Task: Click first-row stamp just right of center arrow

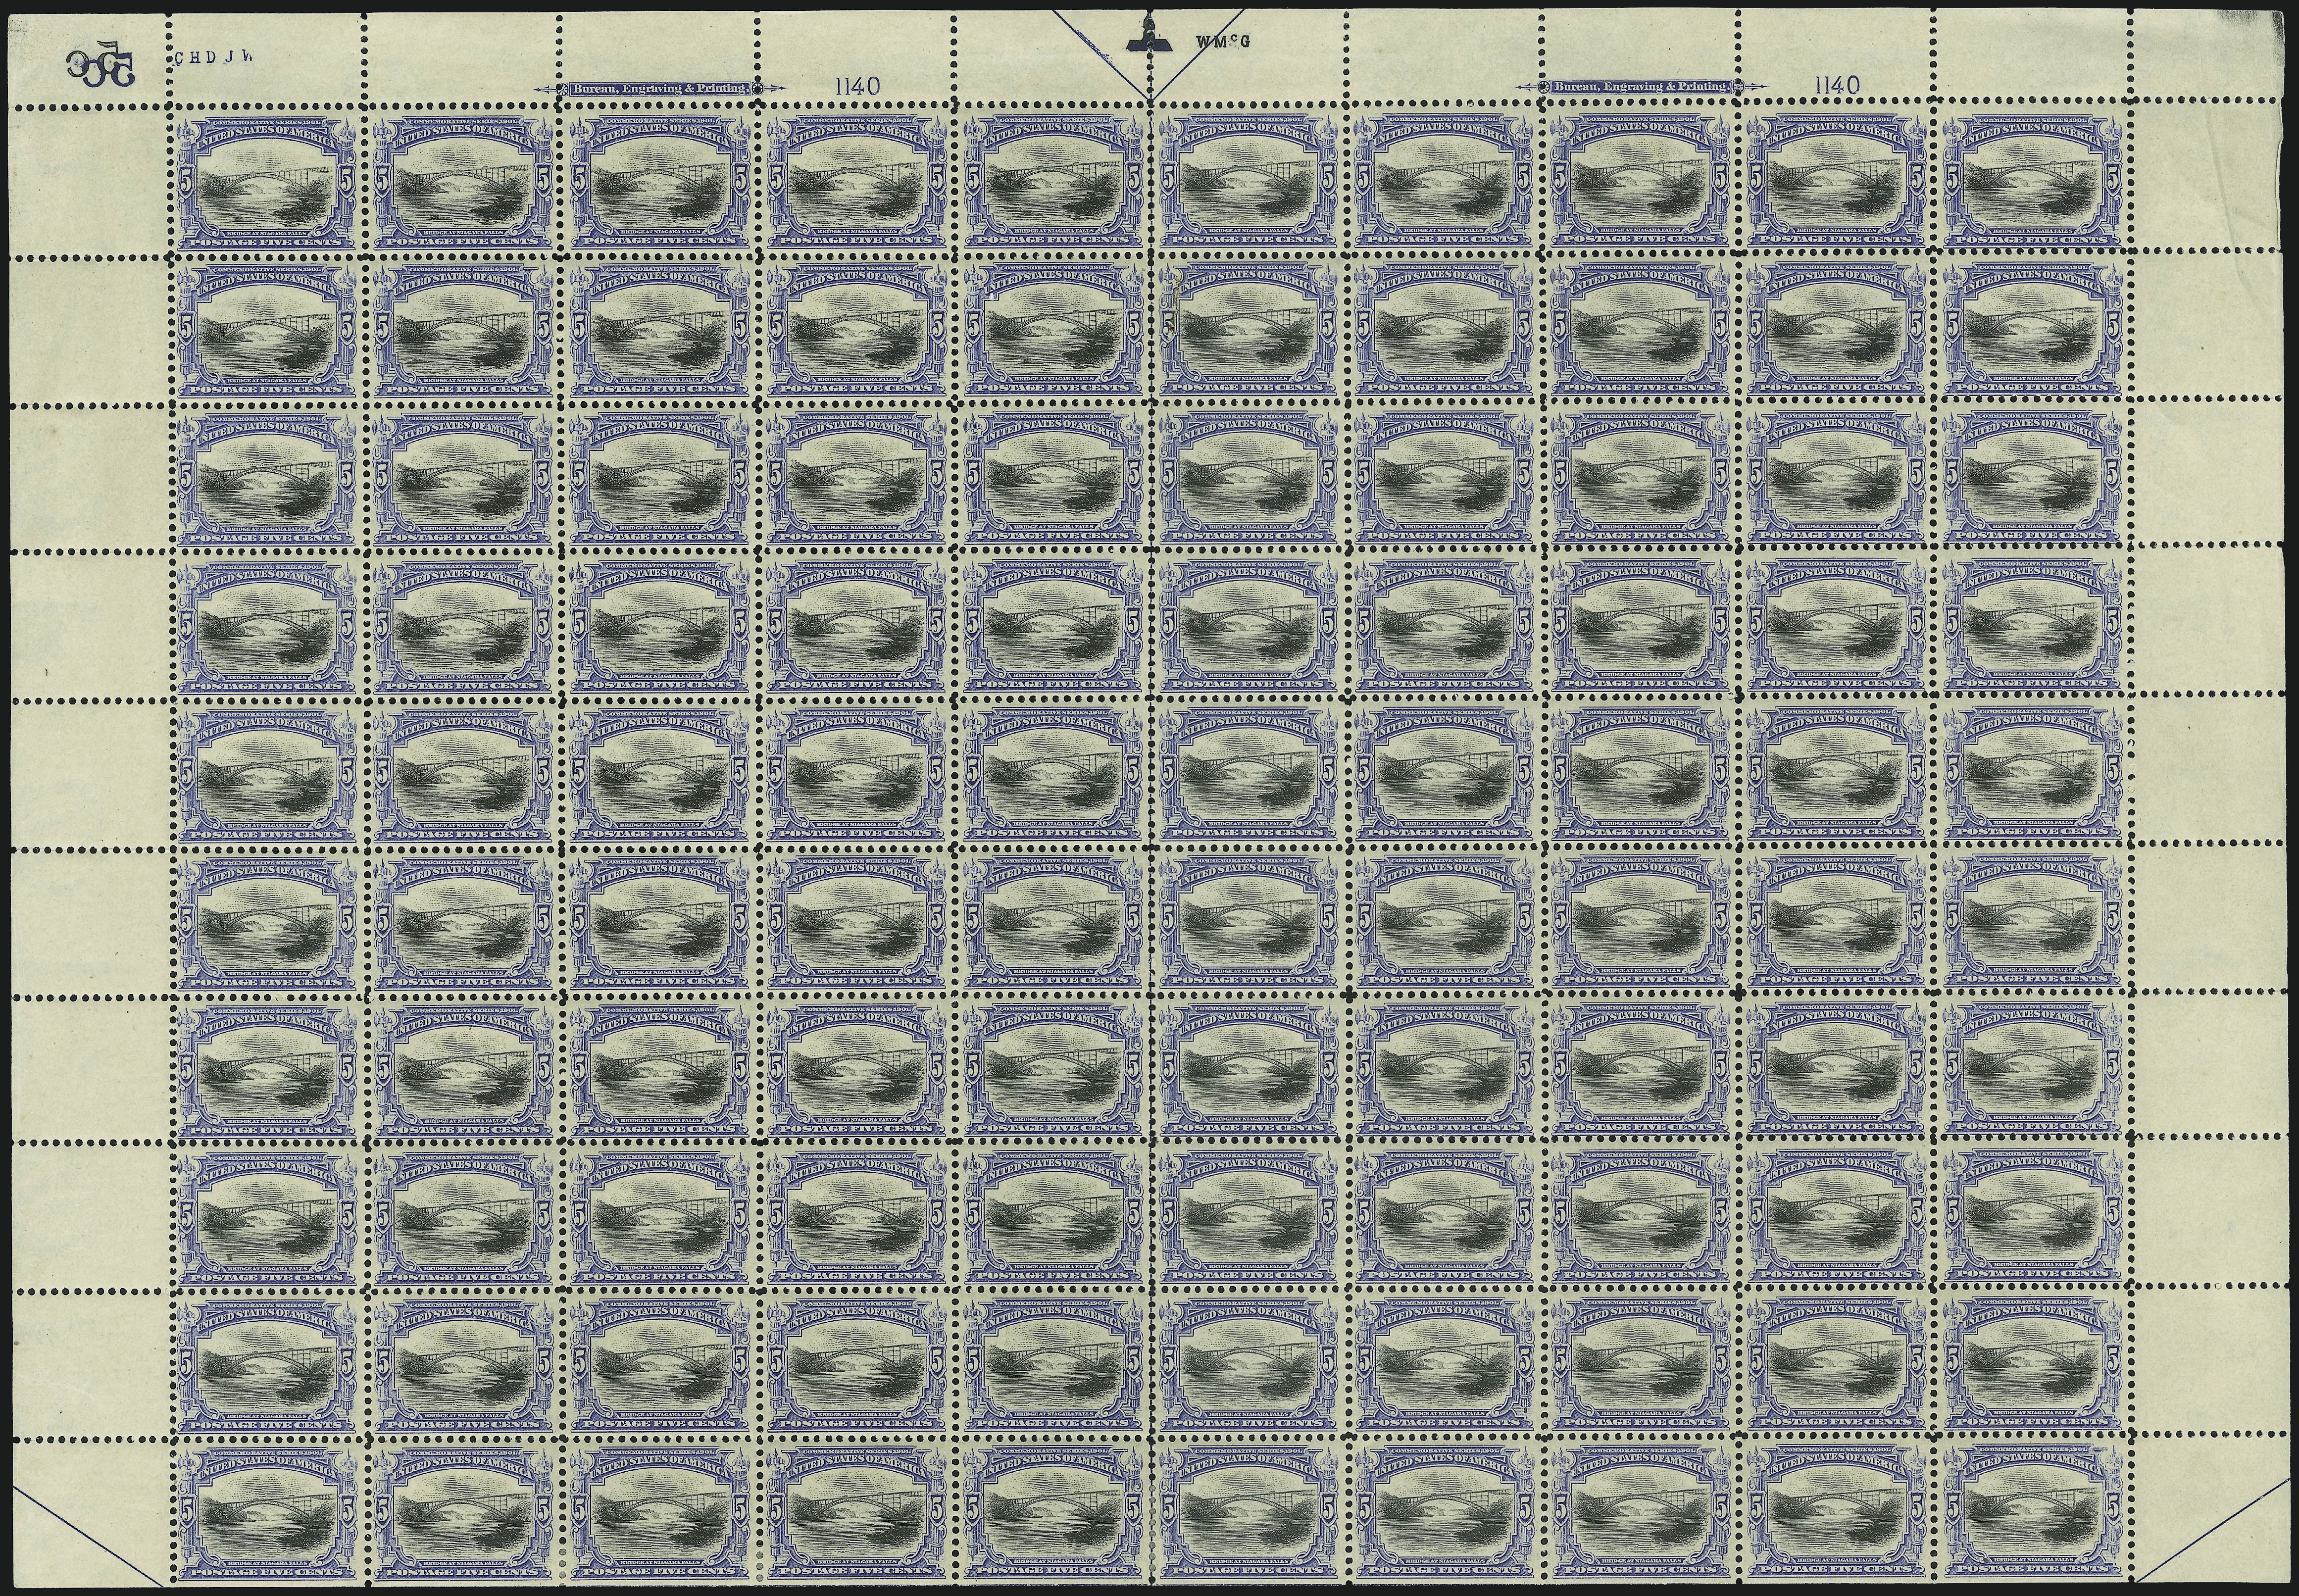Action: [1250, 181]
